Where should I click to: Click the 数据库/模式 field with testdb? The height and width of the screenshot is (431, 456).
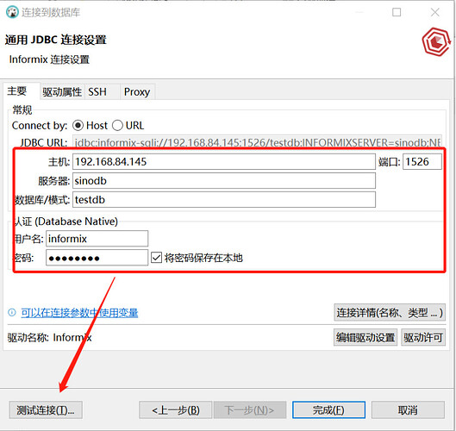[x=224, y=199]
